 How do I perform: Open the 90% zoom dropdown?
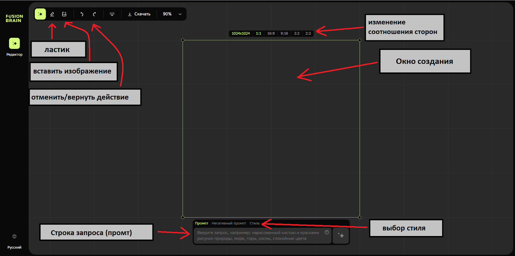[x=172, y=14]
